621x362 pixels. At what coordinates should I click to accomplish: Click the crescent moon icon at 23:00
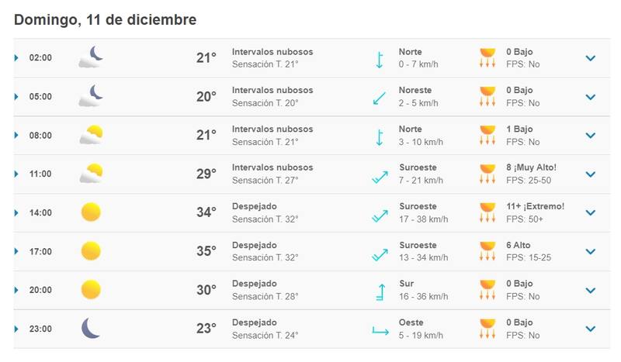(92, 329)
